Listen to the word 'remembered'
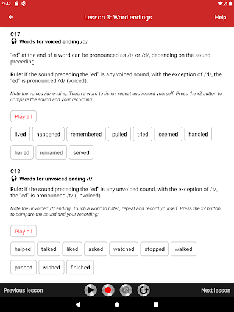The height and width of the screenshot is (312, 234). click(x=86, y=134)
